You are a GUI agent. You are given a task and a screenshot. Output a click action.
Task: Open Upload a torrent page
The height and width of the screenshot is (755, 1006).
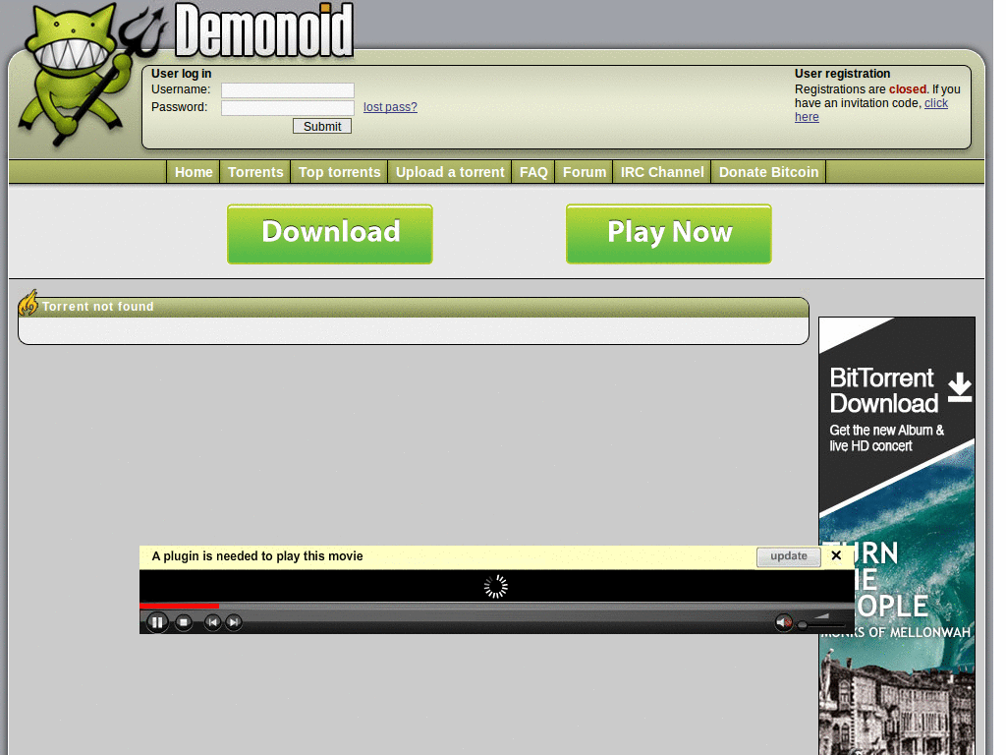450,172
